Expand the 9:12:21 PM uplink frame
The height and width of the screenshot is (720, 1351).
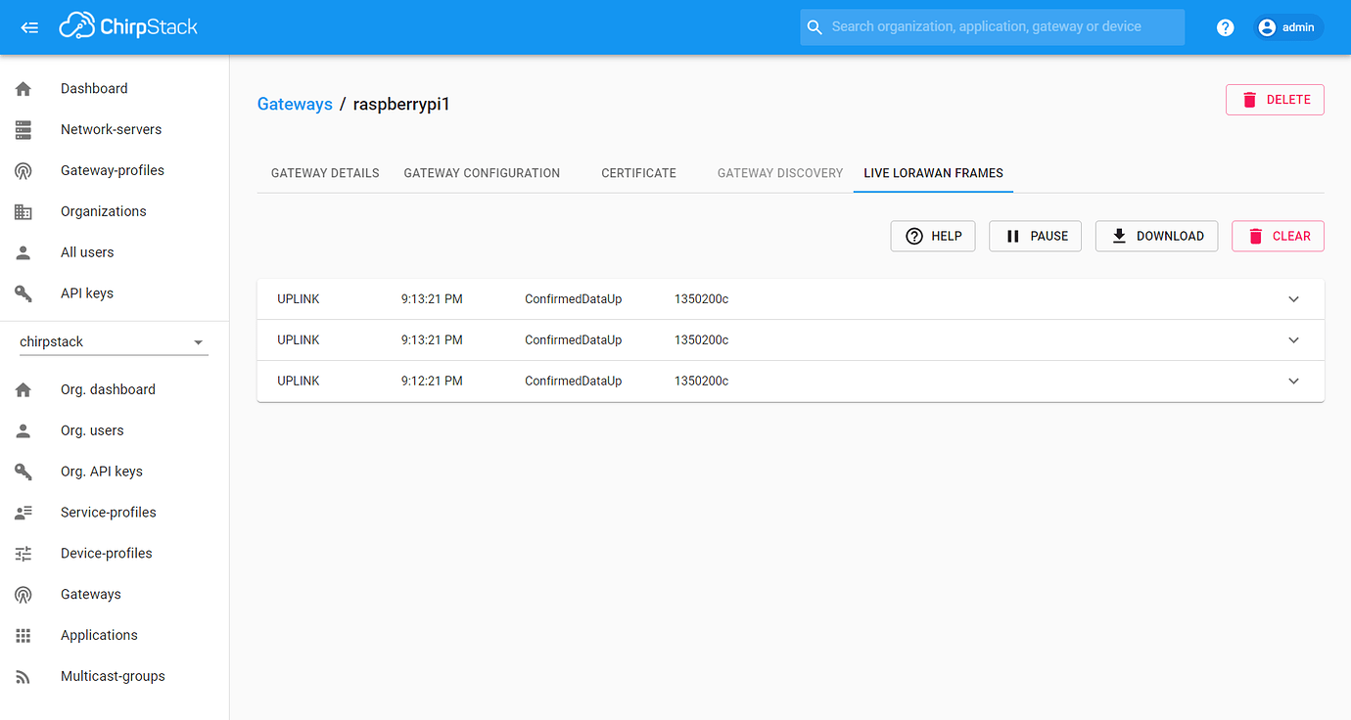point(1293,382)
